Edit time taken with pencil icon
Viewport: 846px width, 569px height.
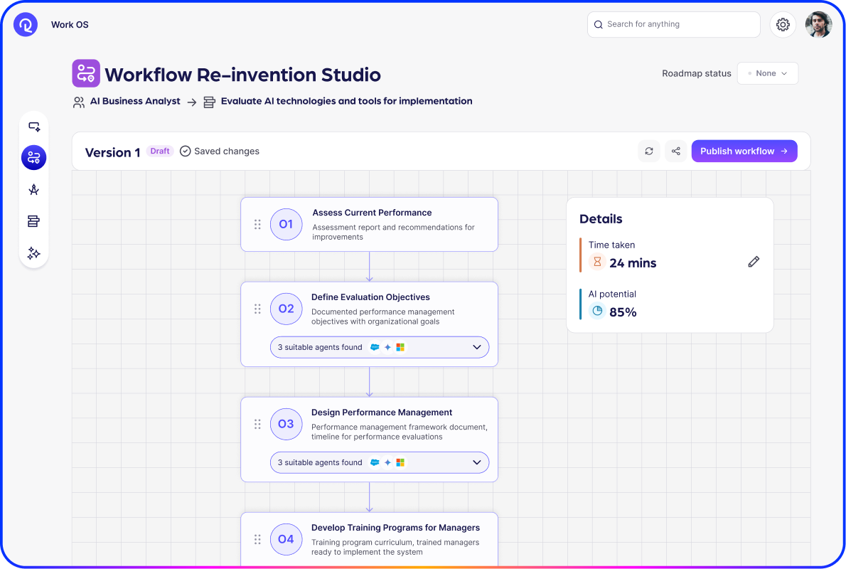pyautogui.click(x=754, y=262)
